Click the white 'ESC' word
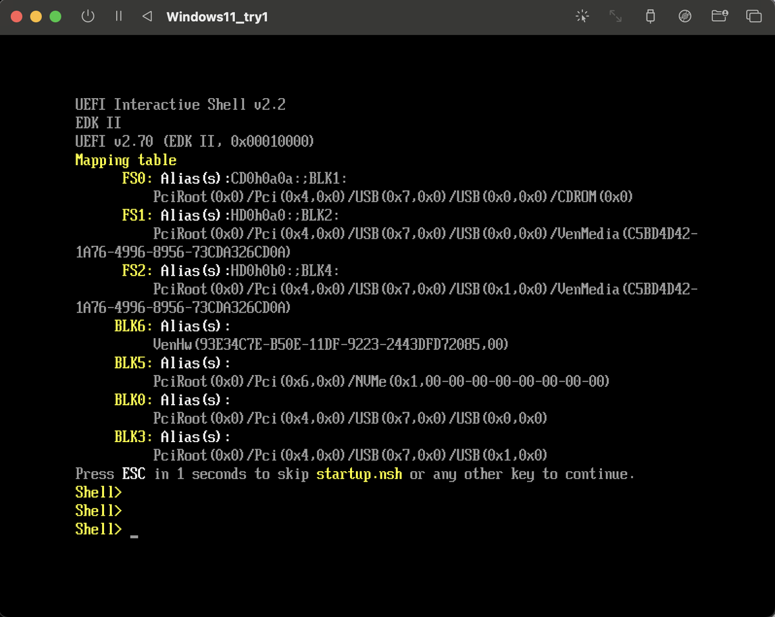The height and width of the screenshot is (617, 775). [x=134, y=474]
